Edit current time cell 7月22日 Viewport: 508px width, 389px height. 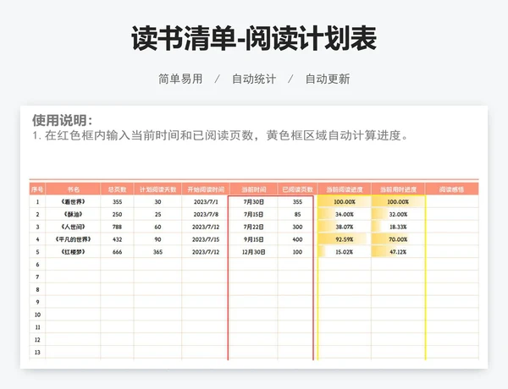(253, 227)
